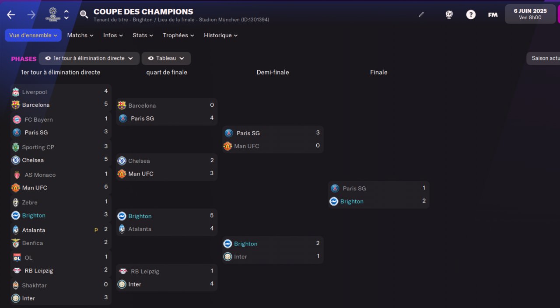Click the pencil edit icon
The height and width of the screenshot is (308, 560).
tap(421, 14)
